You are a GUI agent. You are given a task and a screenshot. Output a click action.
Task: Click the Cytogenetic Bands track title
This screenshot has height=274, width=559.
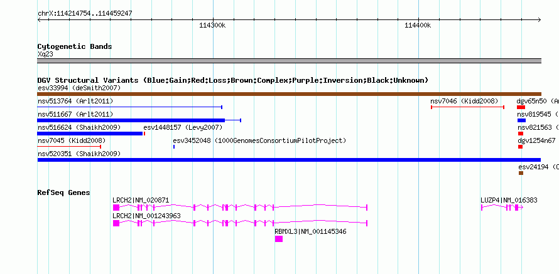pyautogui.click(x=75, y=46)
